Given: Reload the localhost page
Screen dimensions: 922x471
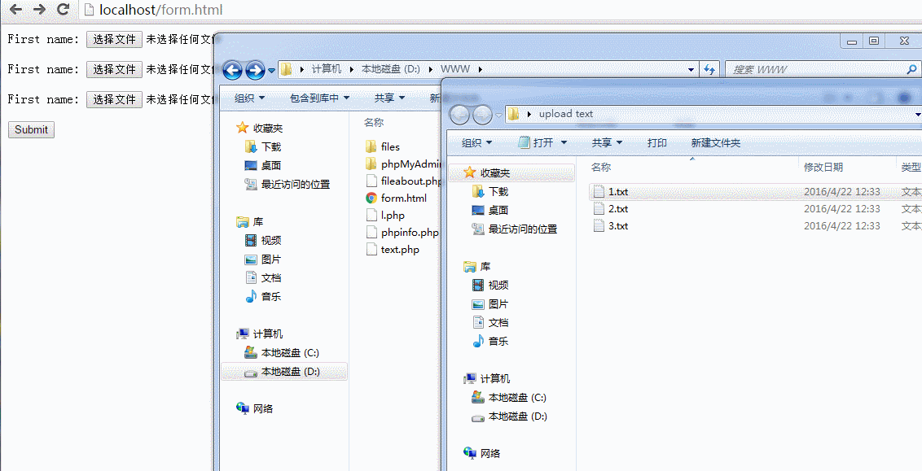Looking at the screenshot, I should 63,10.
